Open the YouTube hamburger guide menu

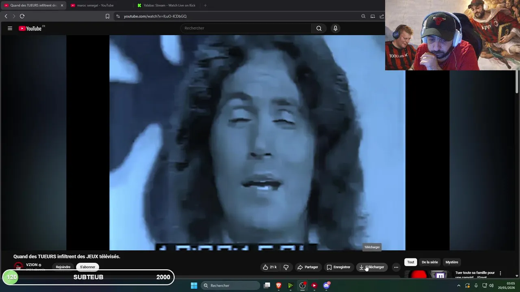(x=10, y=28)
